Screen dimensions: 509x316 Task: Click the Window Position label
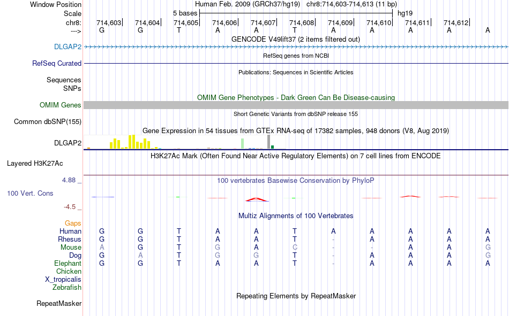point(56,4)
